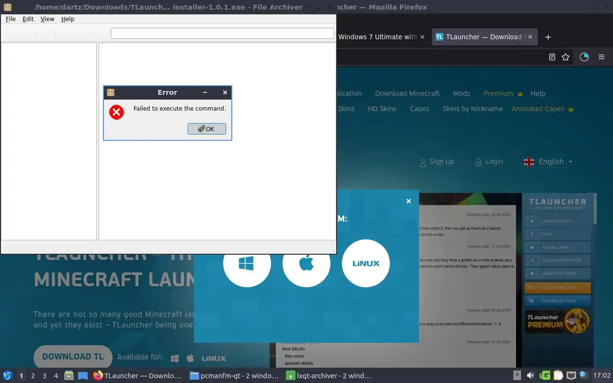This screenshot has height=383, width=613.
Task: Open the Capes page link
Action: [420, 109]
